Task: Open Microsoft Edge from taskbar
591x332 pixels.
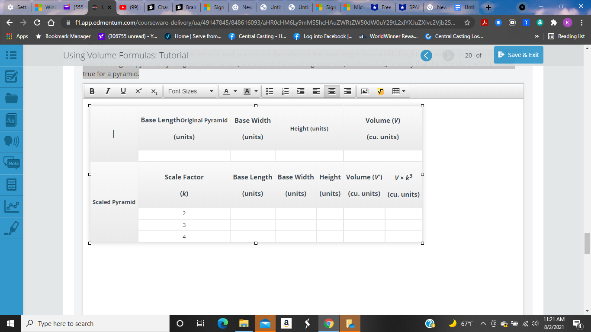Action: click(x=223, y=323)
